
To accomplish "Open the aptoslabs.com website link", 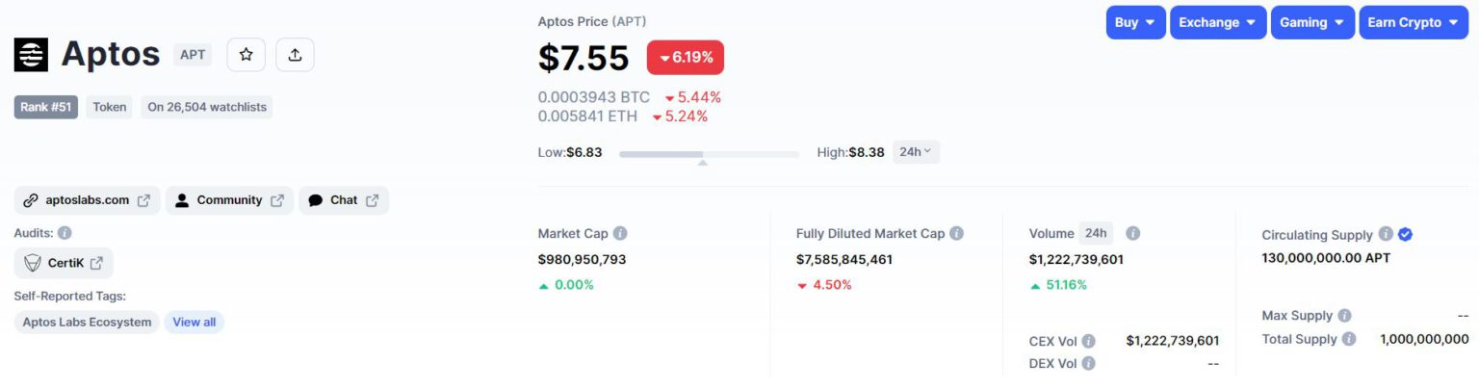I will [87, 200].
